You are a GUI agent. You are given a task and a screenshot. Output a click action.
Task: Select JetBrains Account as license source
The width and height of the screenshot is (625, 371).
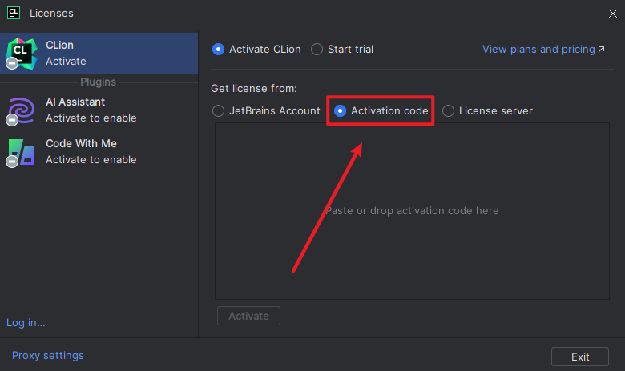click(219, 111)
